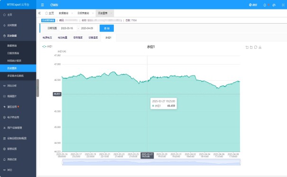287x177 pixels.
Task: Switch to the 电源电压 chart tab
Action: [x=47, y=37]
